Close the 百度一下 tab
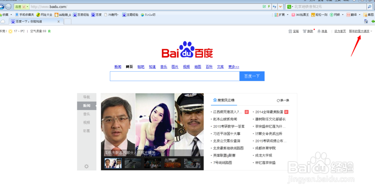375x192 pixels. 58,21
